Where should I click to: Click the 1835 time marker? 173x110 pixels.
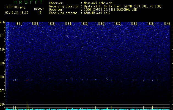[x=84, y=24]
